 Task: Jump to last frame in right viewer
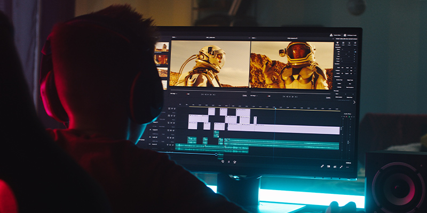296,97
